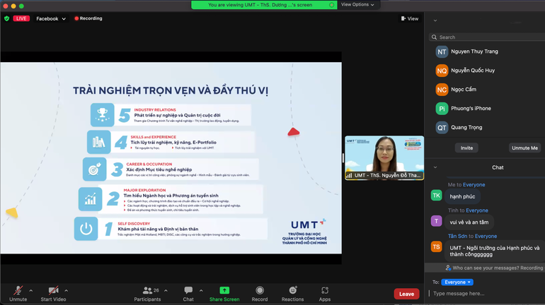Open the Facebook live stream menu

tap(51, 18)
